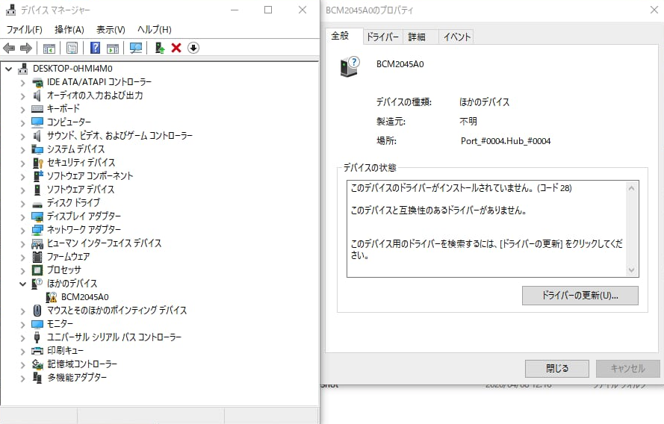
Task: Select the キーボード keyboard icon
Action: [37, 109]
